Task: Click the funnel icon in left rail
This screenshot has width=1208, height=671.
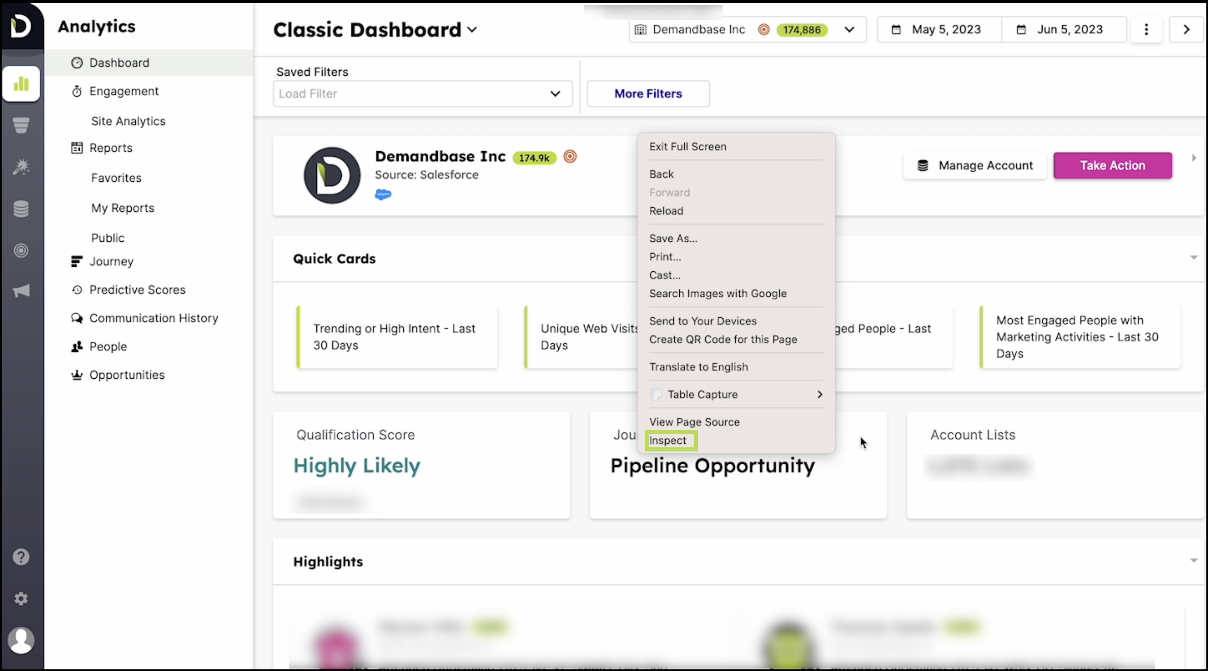Action: tap(21, 125)
